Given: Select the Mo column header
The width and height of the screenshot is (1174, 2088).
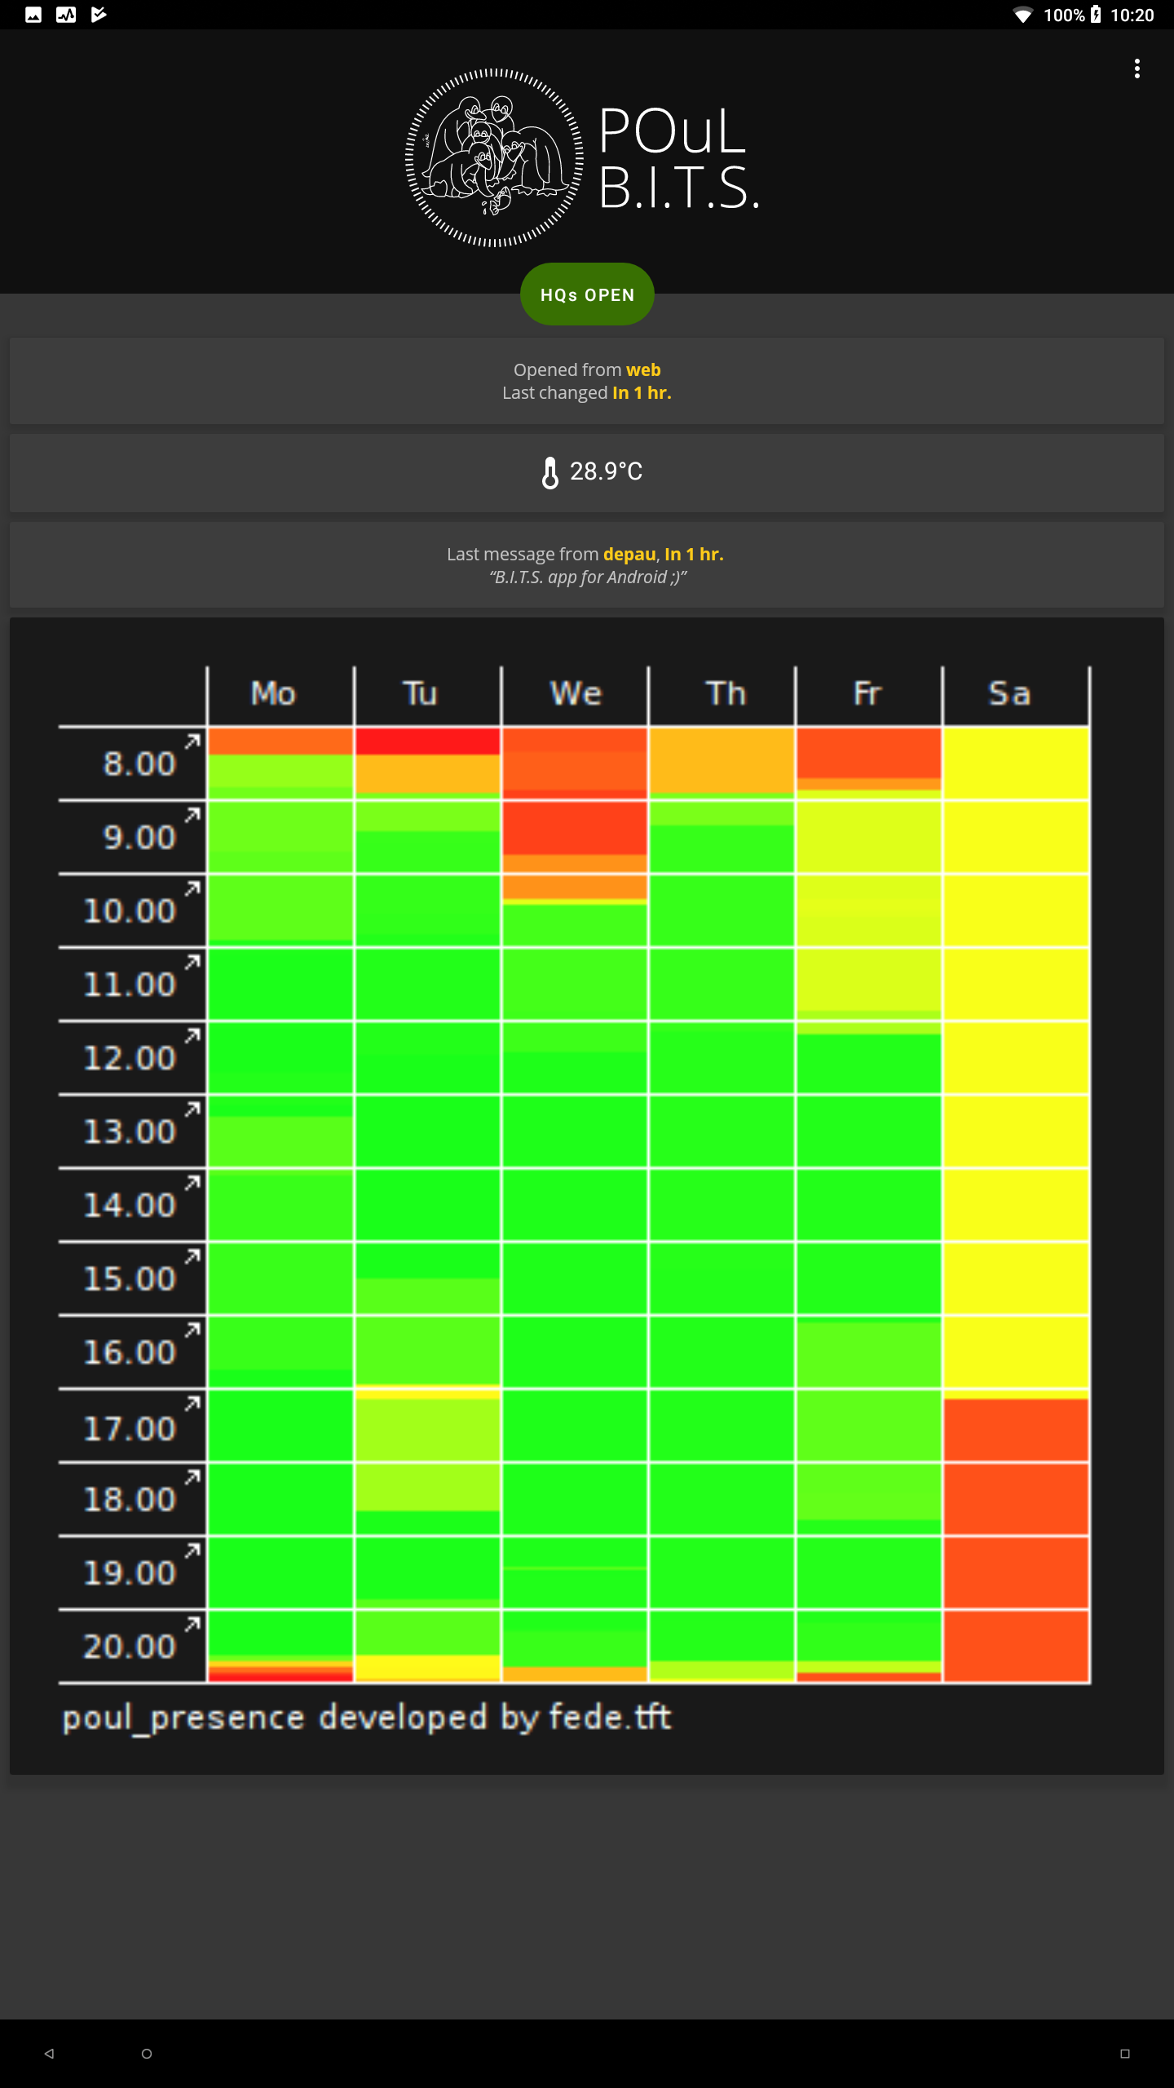Looking at the screenshot, I should click(x=273, y=694).
